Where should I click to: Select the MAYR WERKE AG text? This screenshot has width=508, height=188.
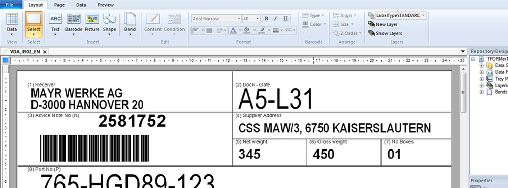[77, 93]
